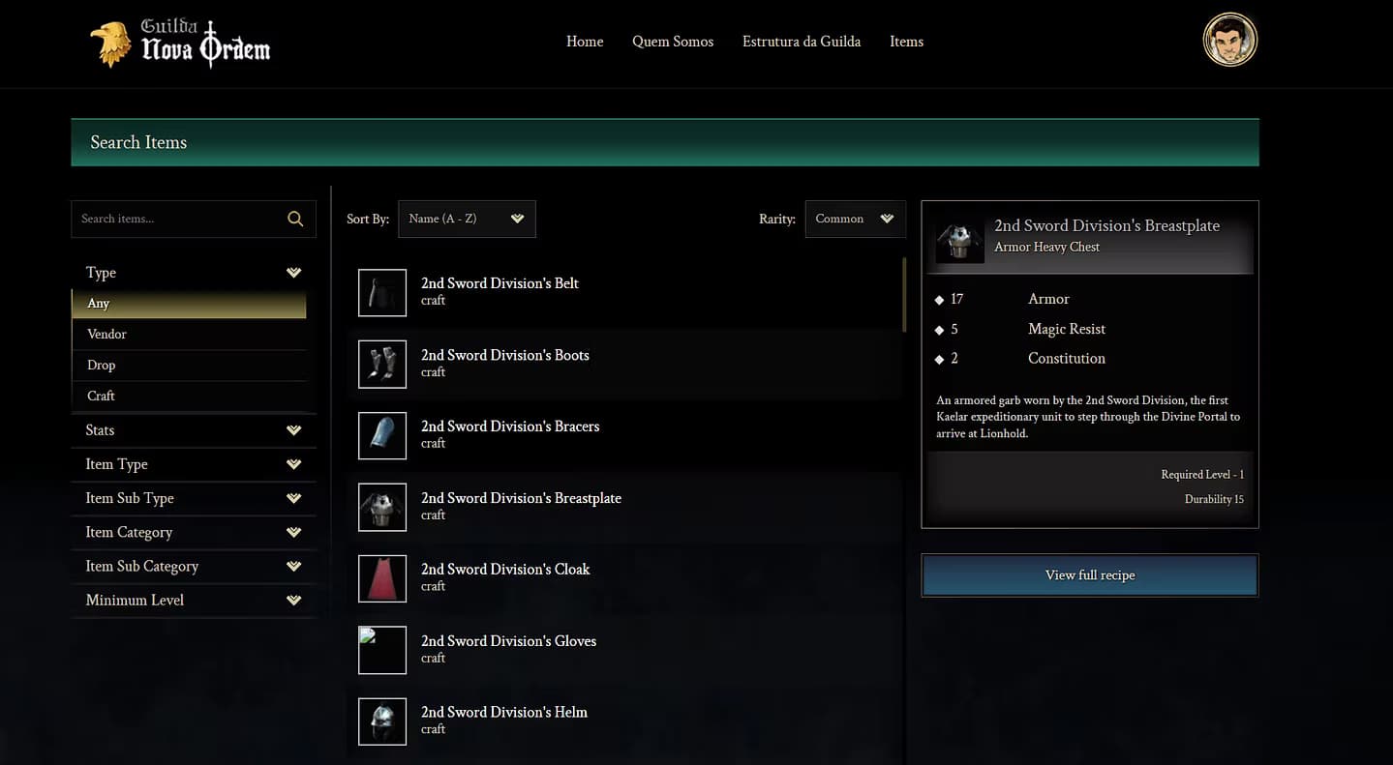Click the red Cloak item icon
The image size is (1393, 765).
click(x=382, y=578)
